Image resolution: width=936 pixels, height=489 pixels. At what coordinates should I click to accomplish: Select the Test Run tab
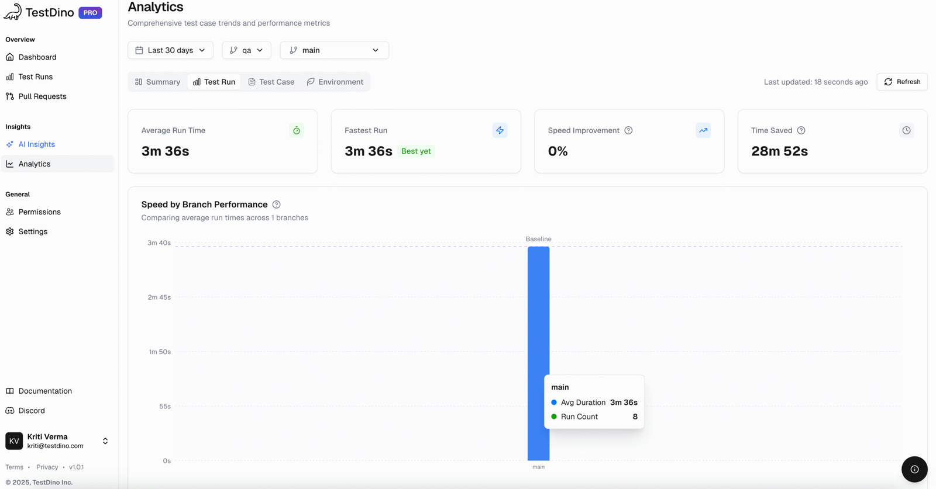[214, 82]
